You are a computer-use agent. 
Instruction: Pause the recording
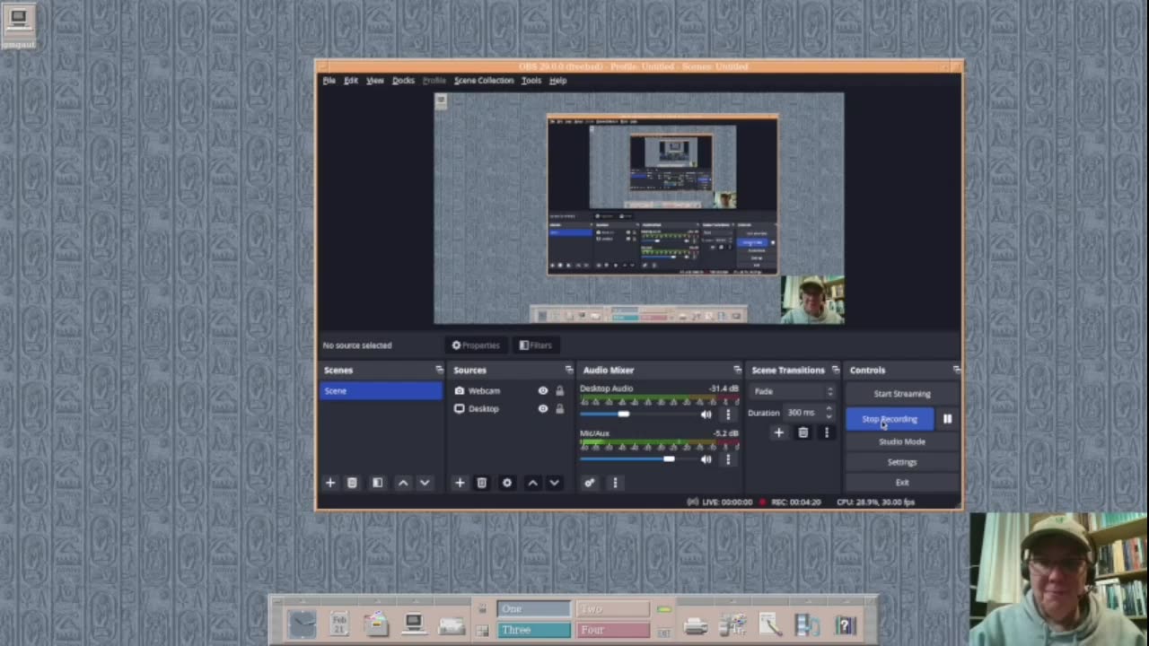point(947,419)
